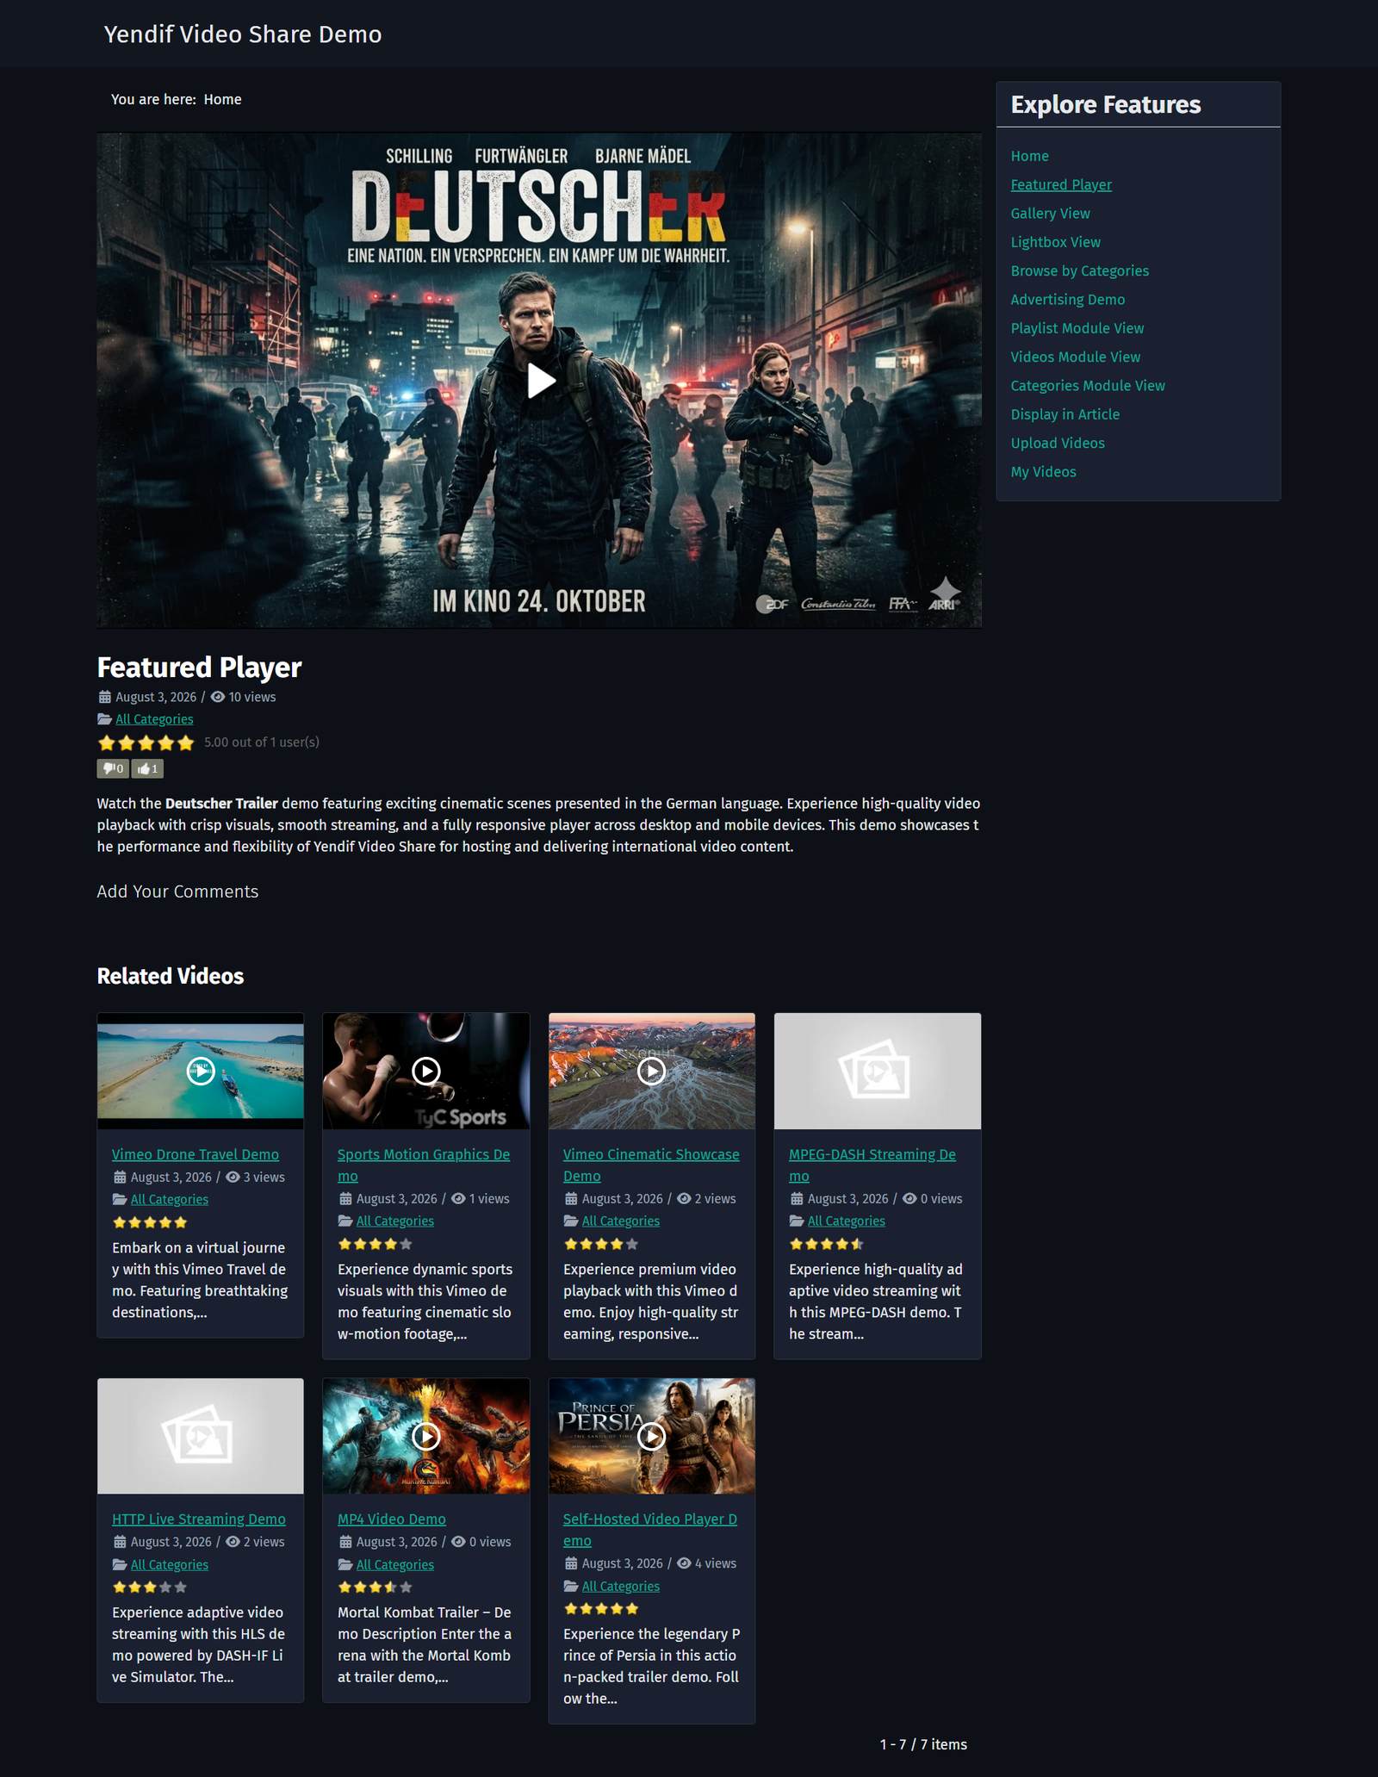This screenshot has width=1378, height=1777.
Task: Click the eye views icon under Featured Player
Action: coord(218,697)
